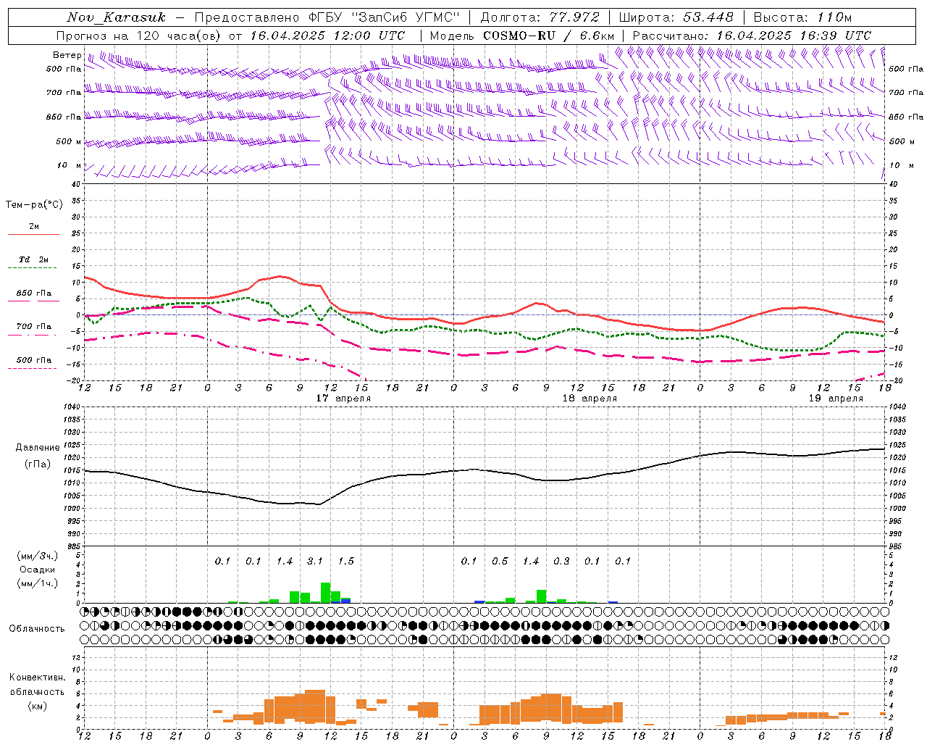Click the (мм/3ч.) precipitation unit label
This screenshot has height=742, width=927.
click(38, 556)
